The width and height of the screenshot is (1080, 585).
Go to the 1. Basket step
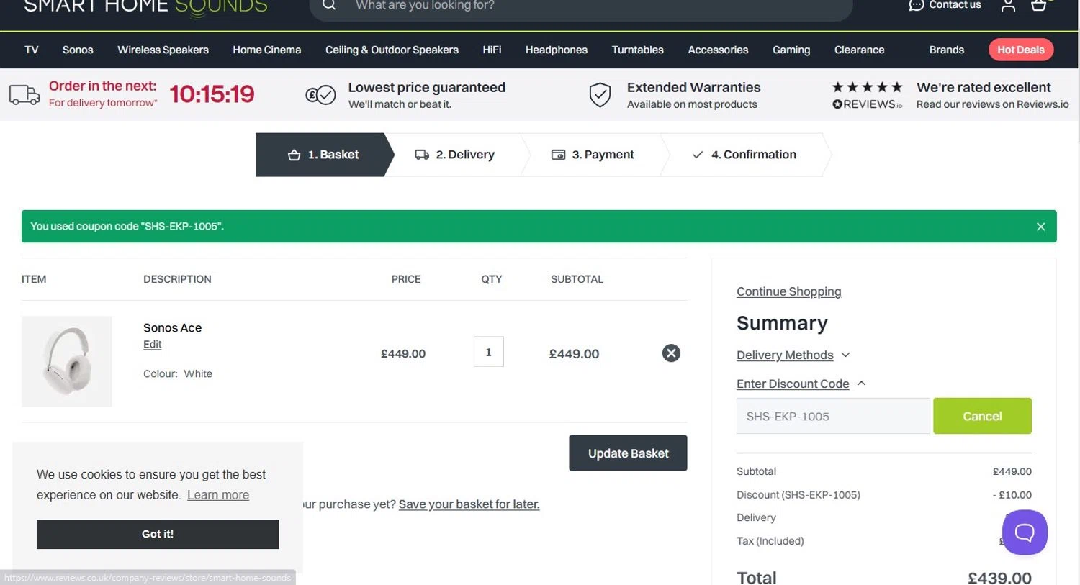(323, 155)
